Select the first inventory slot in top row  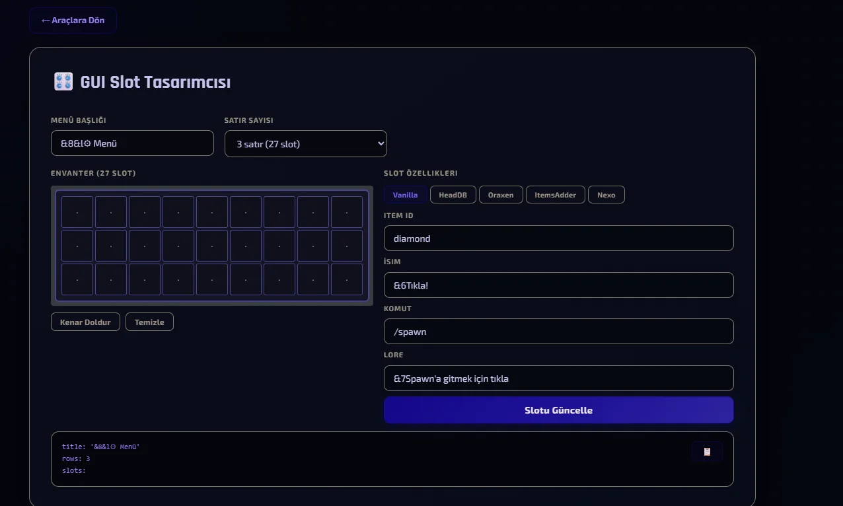[x=77, y=212]
